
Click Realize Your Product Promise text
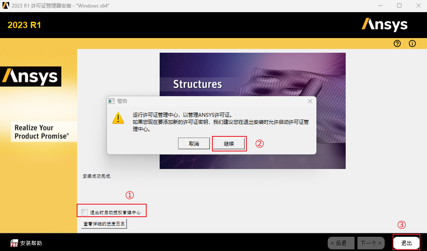point(41,132)
